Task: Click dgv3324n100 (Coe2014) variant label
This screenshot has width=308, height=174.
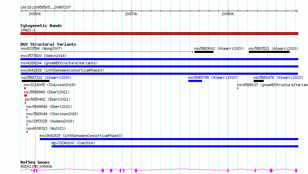Action: pos(73,143)
